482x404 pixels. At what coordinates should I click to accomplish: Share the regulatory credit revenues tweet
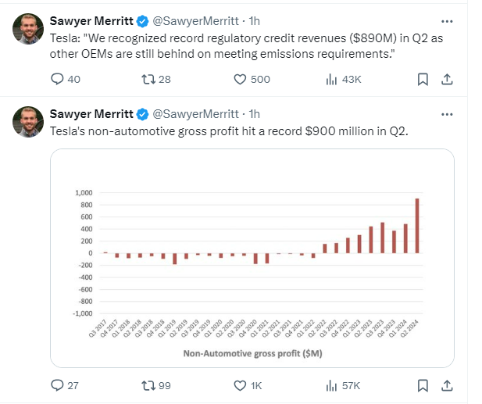point(447,80)
